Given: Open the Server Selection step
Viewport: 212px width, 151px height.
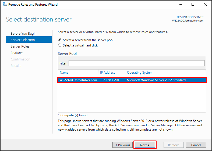Looking at the screenshot, I should (29, 39).
